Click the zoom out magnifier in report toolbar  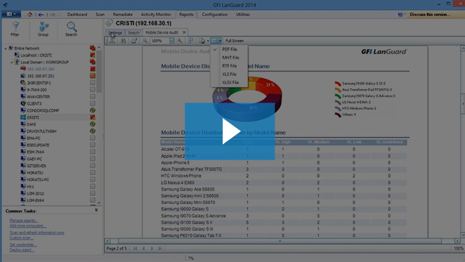145,41
